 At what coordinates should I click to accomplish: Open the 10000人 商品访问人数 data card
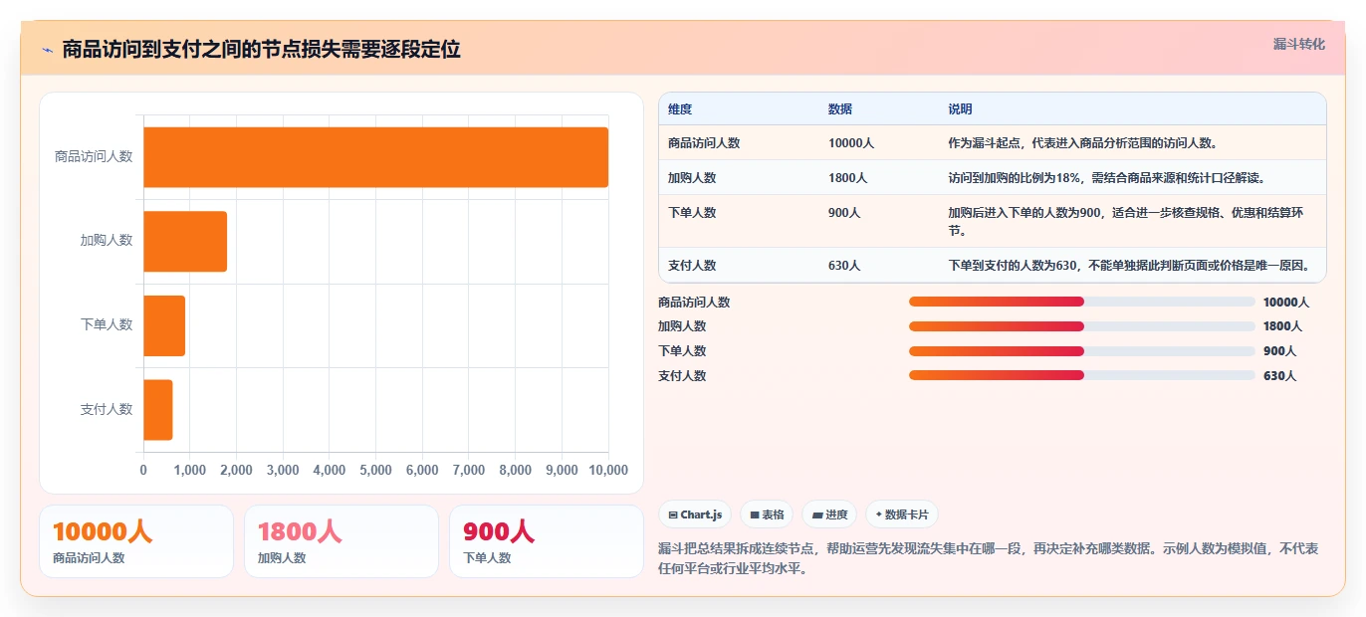click(136, 541)
